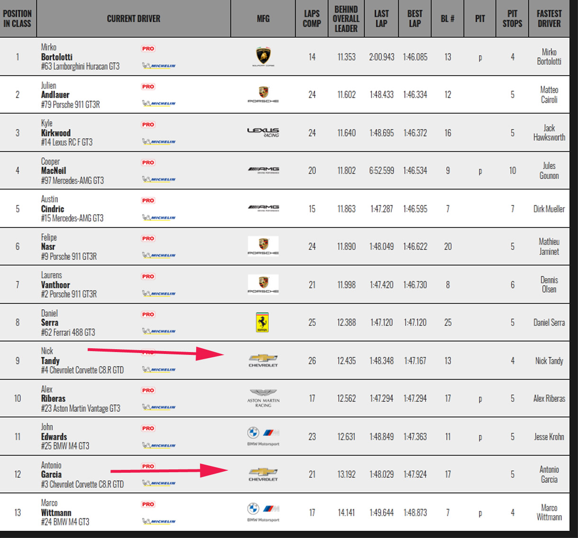
Task: Click the Pit Stops column header
Action: pos(512,18)
